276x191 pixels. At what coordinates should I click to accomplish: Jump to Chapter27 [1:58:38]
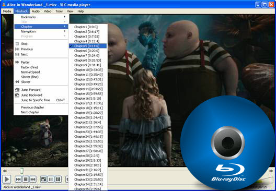click(x=88, y=151)
